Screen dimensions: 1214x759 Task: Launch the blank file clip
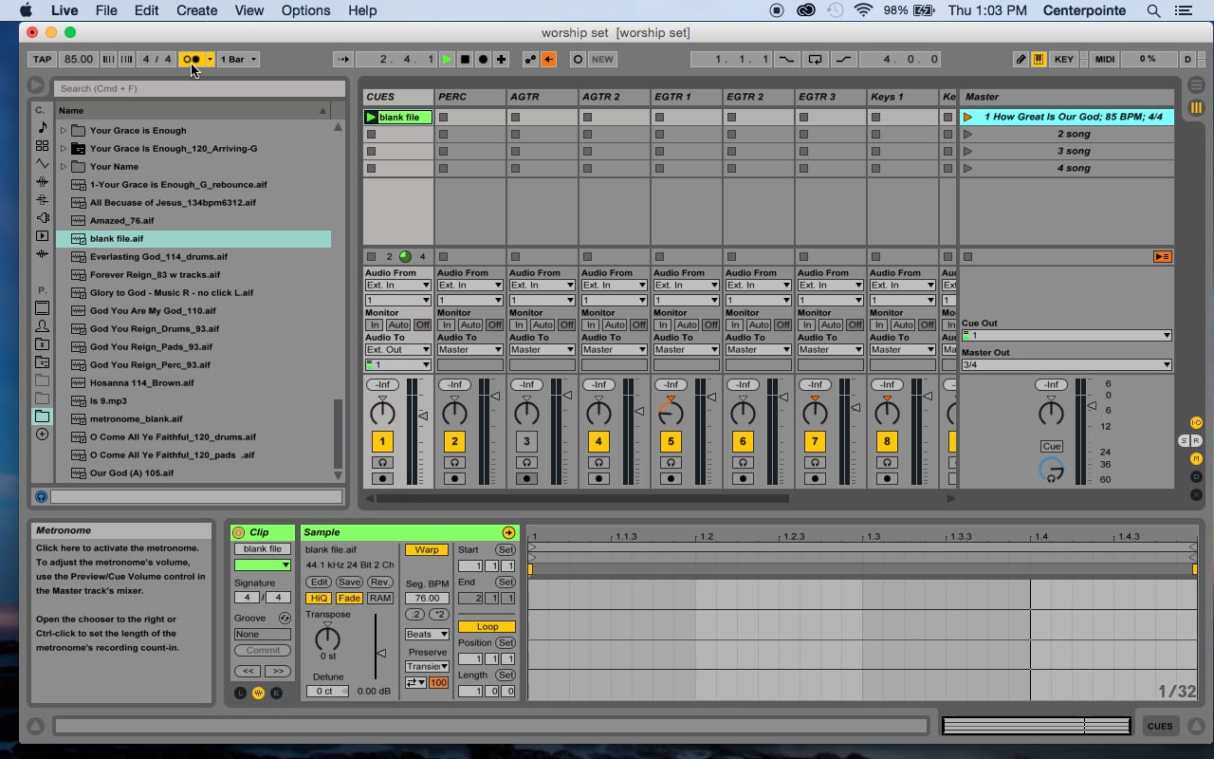click(372, 118)
